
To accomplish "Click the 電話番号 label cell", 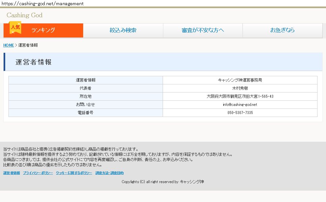I will point(86,113).
